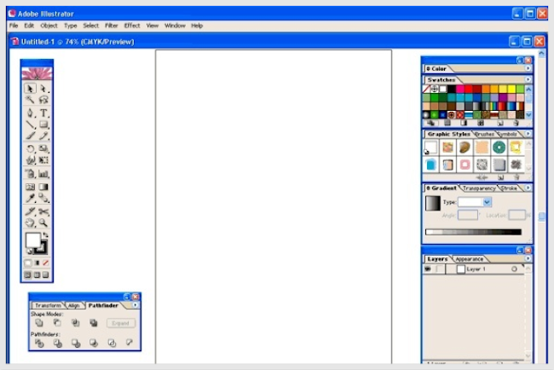
Task: Choose the Rectangle tool
Action: point(43,124)
